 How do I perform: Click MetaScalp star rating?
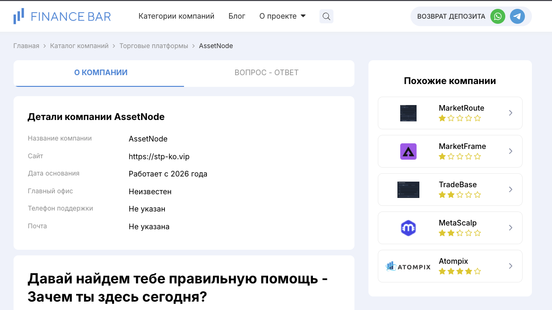[x=460, y=233]
